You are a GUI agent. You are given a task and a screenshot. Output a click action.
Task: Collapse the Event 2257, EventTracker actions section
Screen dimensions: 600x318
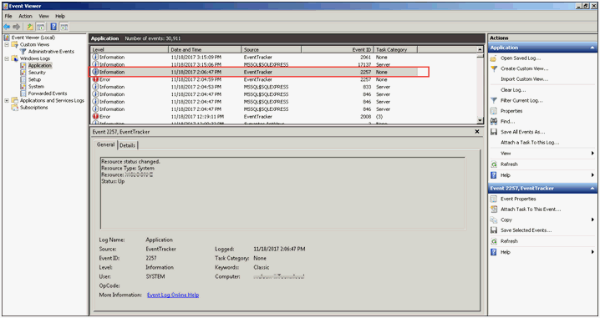(x=592, y=189)
